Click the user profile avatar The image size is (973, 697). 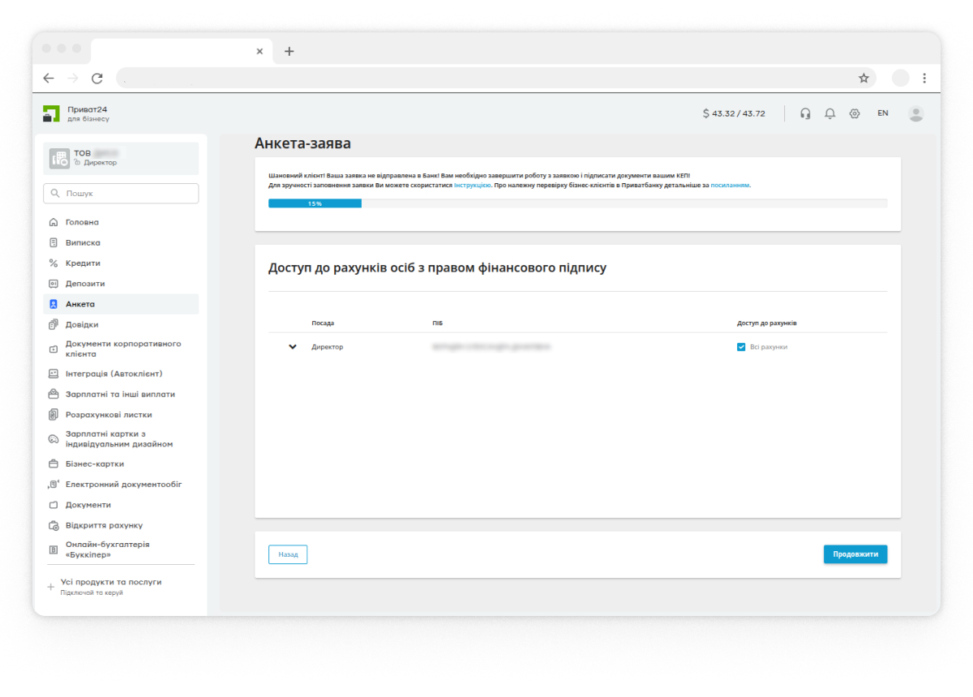tap(916, 113)
